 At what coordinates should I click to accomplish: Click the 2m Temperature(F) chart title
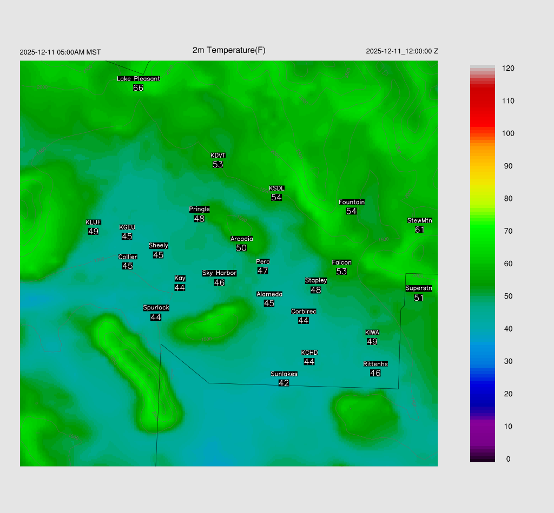[229, 50]
